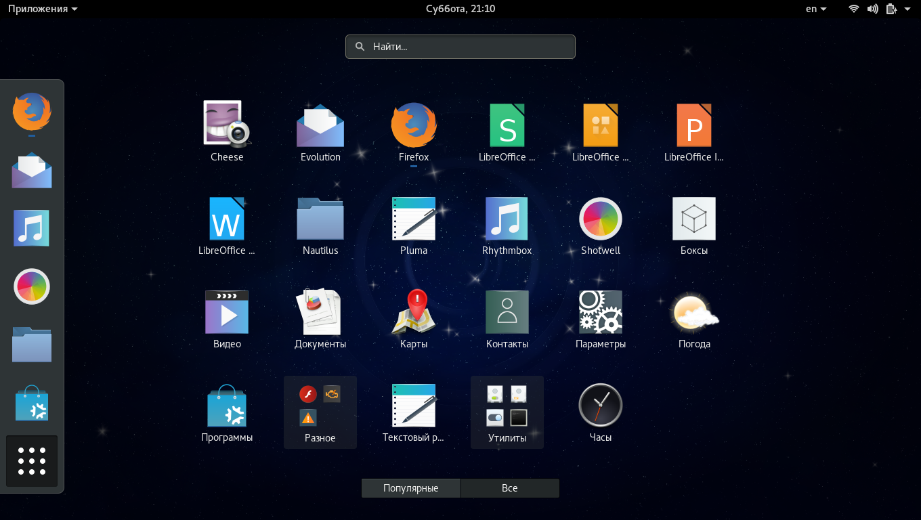Click the volume speaker icon in top bar
This screenshot has height=520, width=921.
(x=872, y=9)
